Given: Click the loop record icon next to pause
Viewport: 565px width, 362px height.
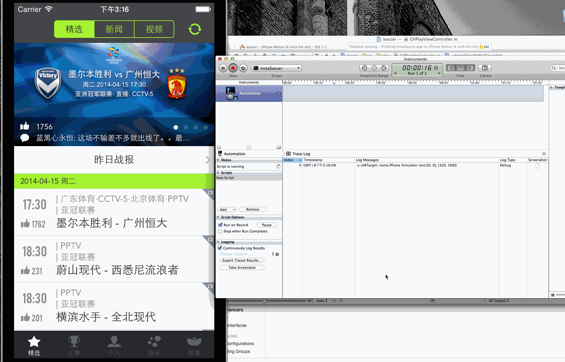Looking at the screenshot, I should (243, 68).
